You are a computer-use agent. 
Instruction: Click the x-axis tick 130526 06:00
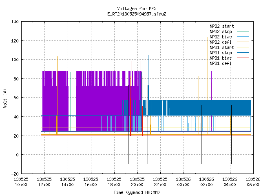coord(253,182)
